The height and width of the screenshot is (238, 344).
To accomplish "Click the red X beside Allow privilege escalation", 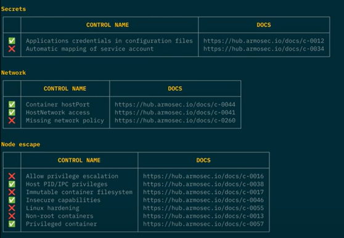I will click(12, 176).
